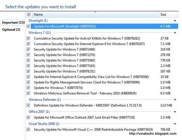
Task: Uncheck IE8 Compatibility View List KB978506
Action: [x=28, y=77]
